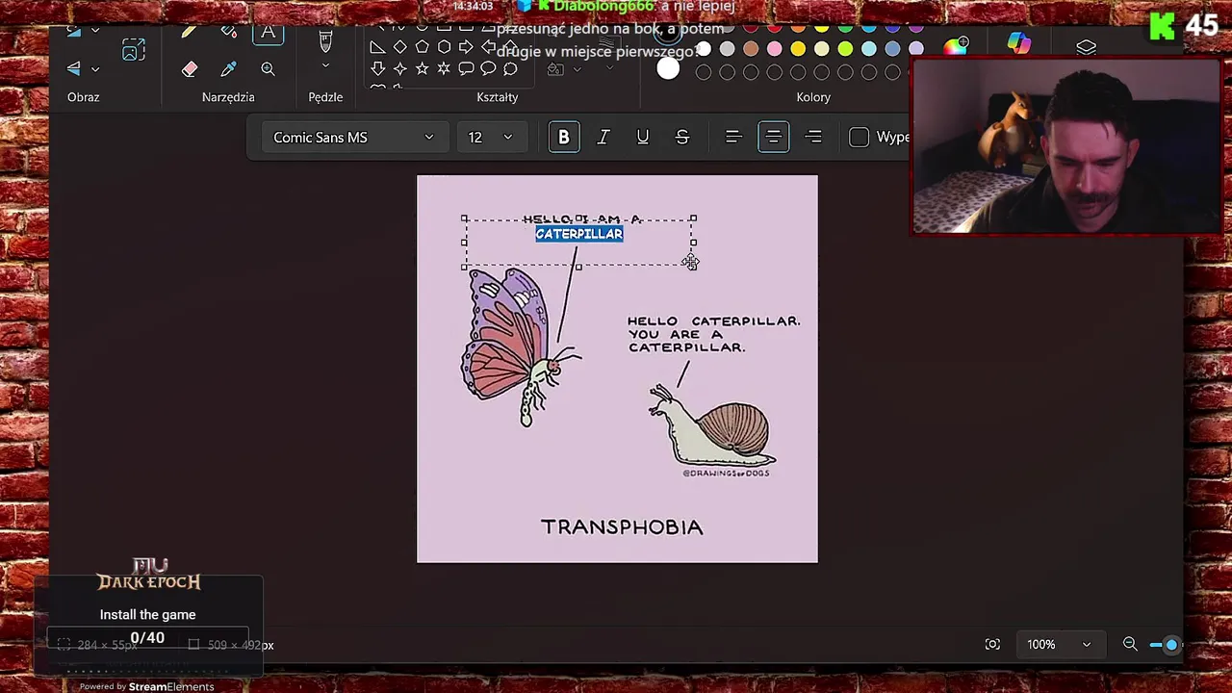Click the Kolory group label
The image size is (1232, 693).
[x=813, y=97]
